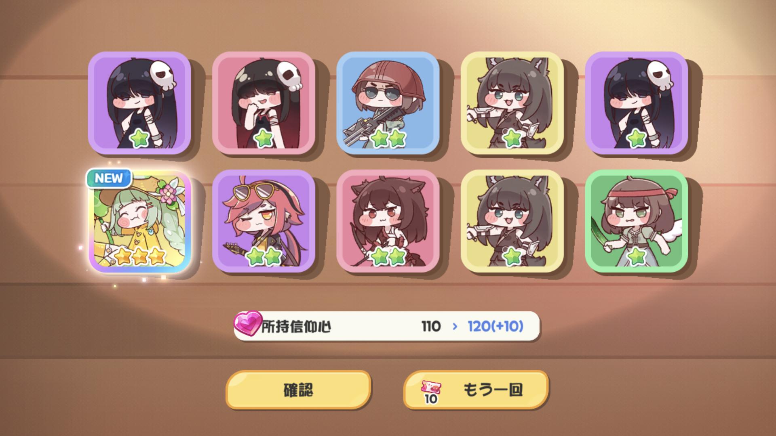Click the 所持信仰心 counter bar
The height and width of the screenshot is (436, 776).
click(x=387, y=326)
